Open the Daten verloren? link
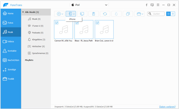179x109 pixels. [167, 107]
